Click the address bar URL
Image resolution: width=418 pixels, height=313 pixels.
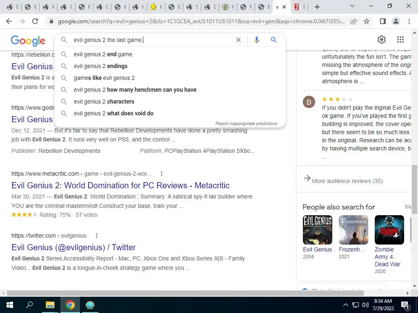[x=201, y=21]
